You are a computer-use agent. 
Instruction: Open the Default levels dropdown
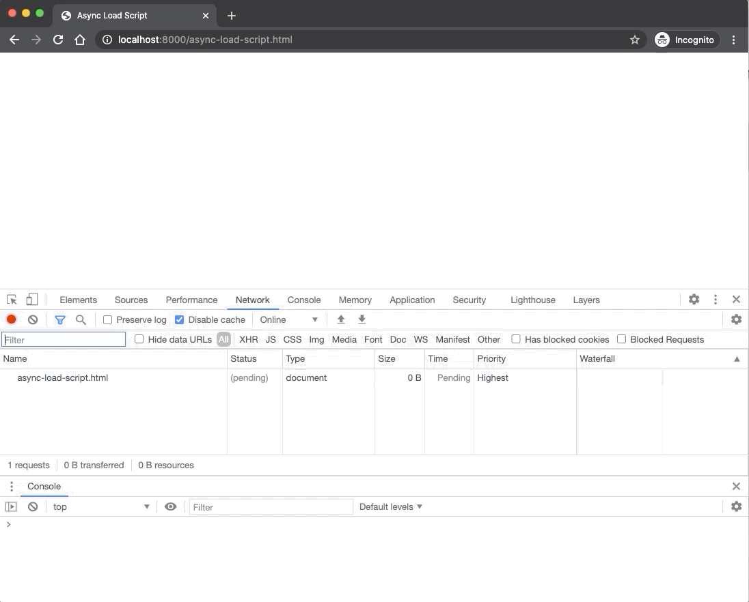(390, 506)
